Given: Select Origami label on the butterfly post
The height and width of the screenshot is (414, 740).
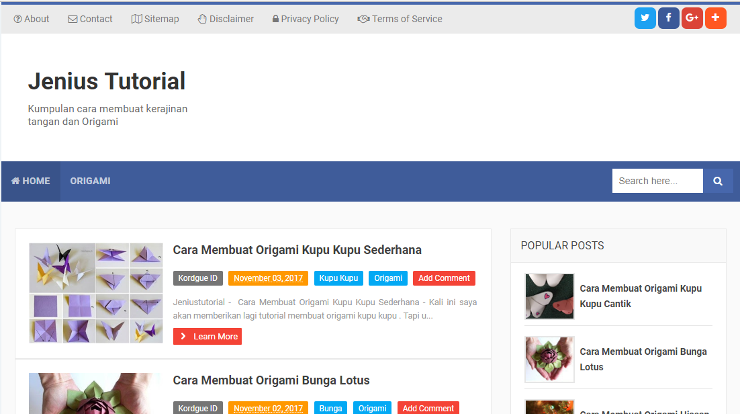Looking at the screenshot, I should pyautogui.click(x=388, y=278).
